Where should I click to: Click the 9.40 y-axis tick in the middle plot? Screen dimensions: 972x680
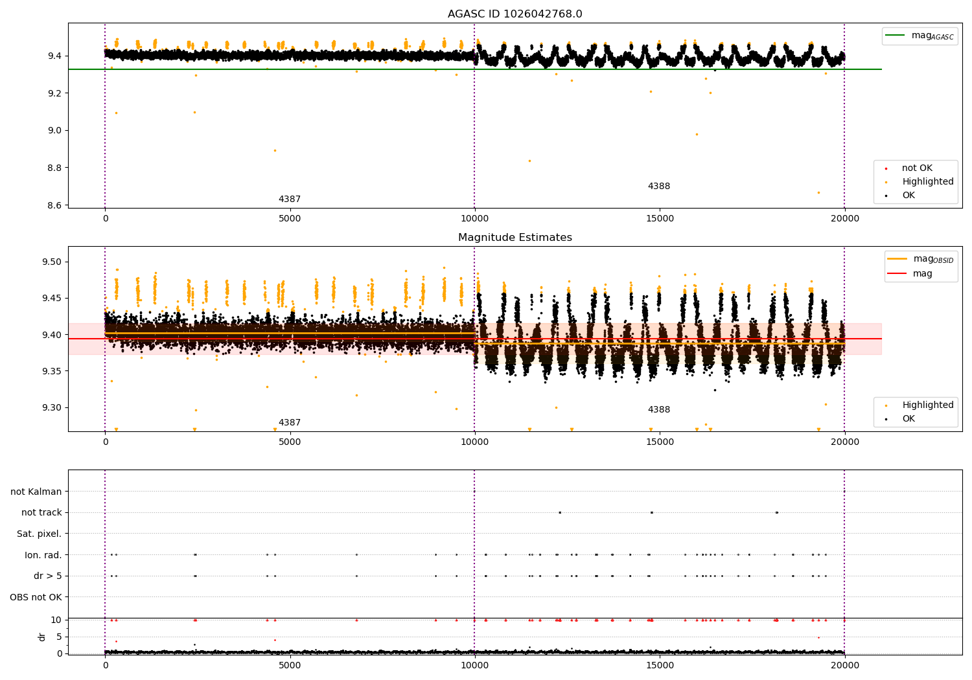[x=52, y=335]
